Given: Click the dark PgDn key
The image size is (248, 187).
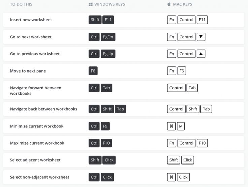Looking at the screenshot, I should 108,37.
